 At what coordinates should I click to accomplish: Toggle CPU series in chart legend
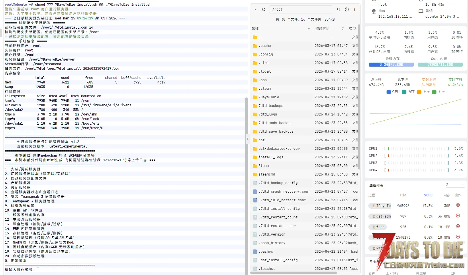click(393, 92)
